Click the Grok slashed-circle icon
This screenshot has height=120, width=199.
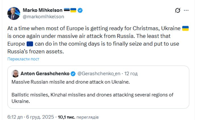tap(178, 11)
